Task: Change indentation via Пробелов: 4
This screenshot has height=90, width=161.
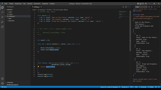Action: click(x=125, y=87)
